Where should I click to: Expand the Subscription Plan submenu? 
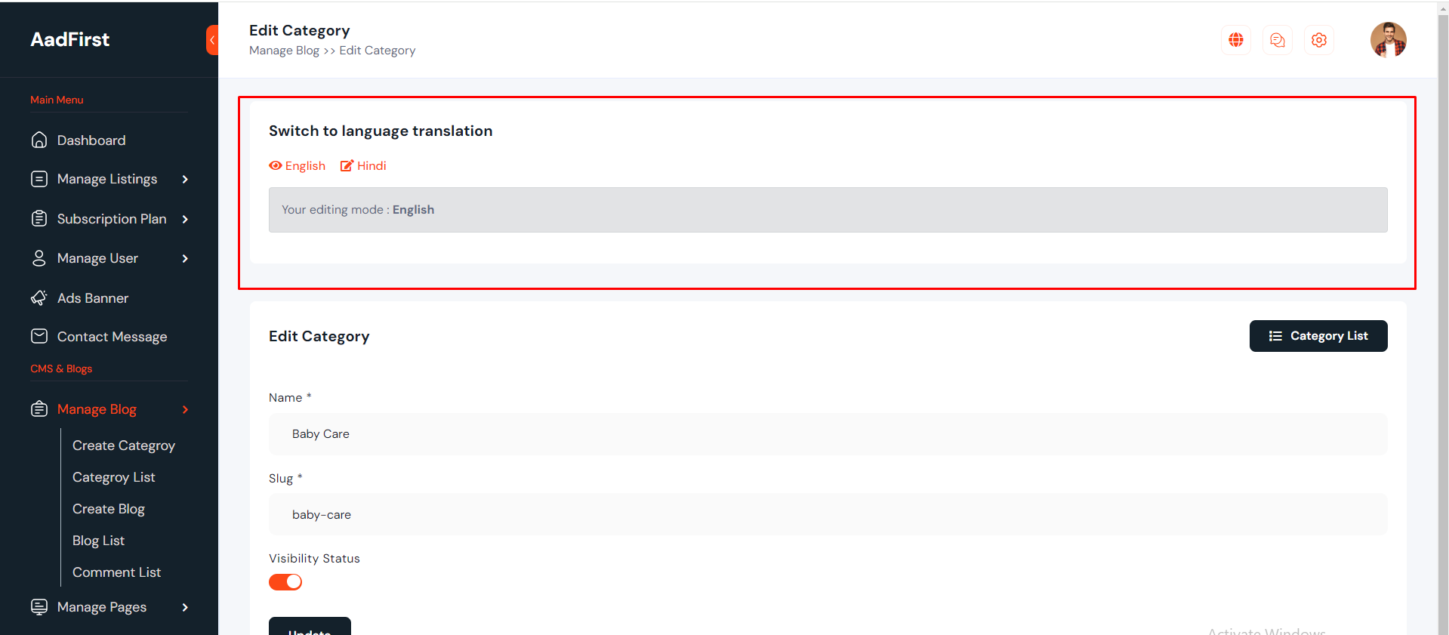[185, 220]
